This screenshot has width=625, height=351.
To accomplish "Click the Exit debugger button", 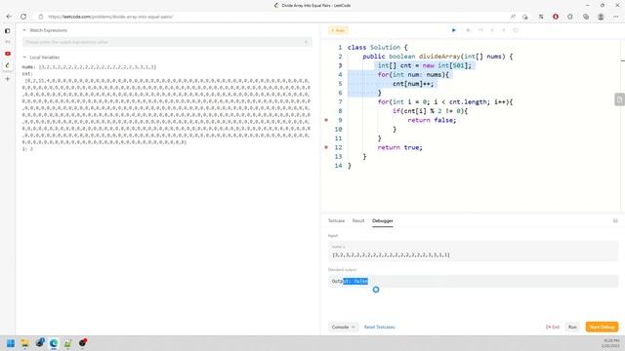I will pyautogui.click(x=553, y=328).
